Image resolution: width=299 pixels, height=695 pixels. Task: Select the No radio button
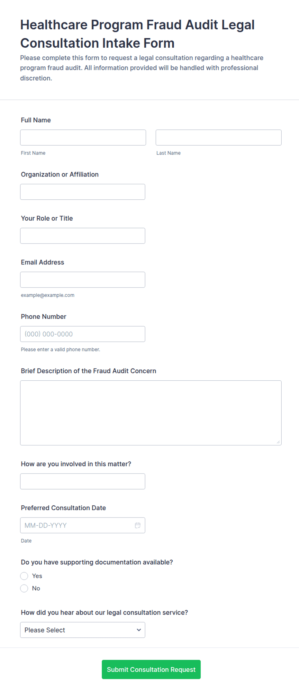(x=24, y=588)
